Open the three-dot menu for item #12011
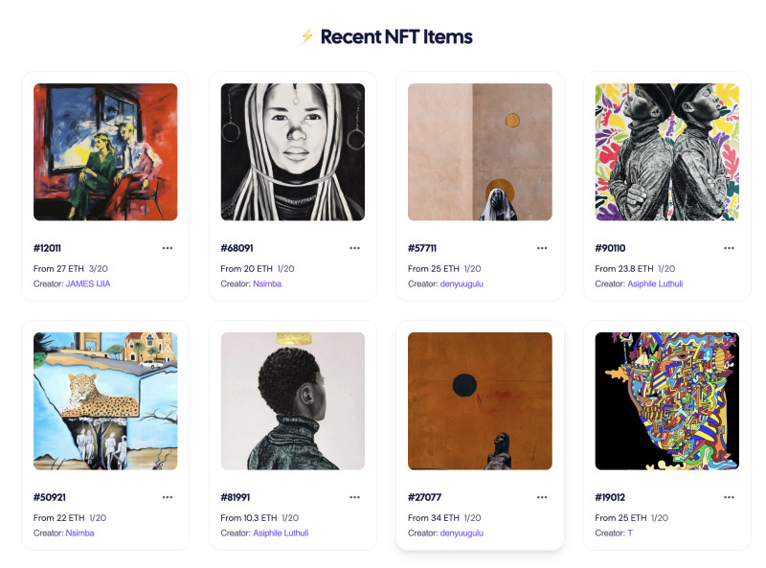Viewport: 766px width, 568px height. click(168, 248)
